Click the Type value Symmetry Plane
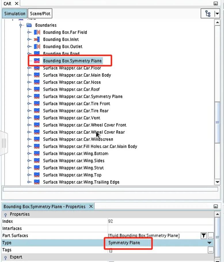The height and width of the screenshot is (262, 224). tap(124, 243)
